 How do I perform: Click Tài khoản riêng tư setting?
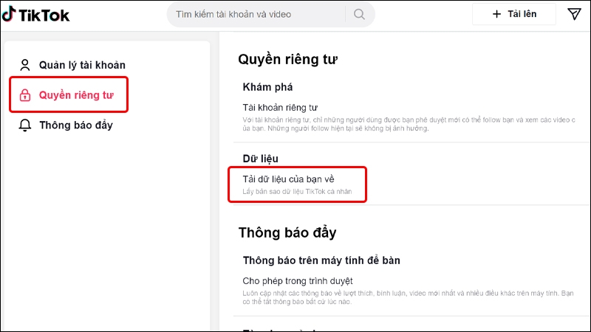tap(280, 108)
